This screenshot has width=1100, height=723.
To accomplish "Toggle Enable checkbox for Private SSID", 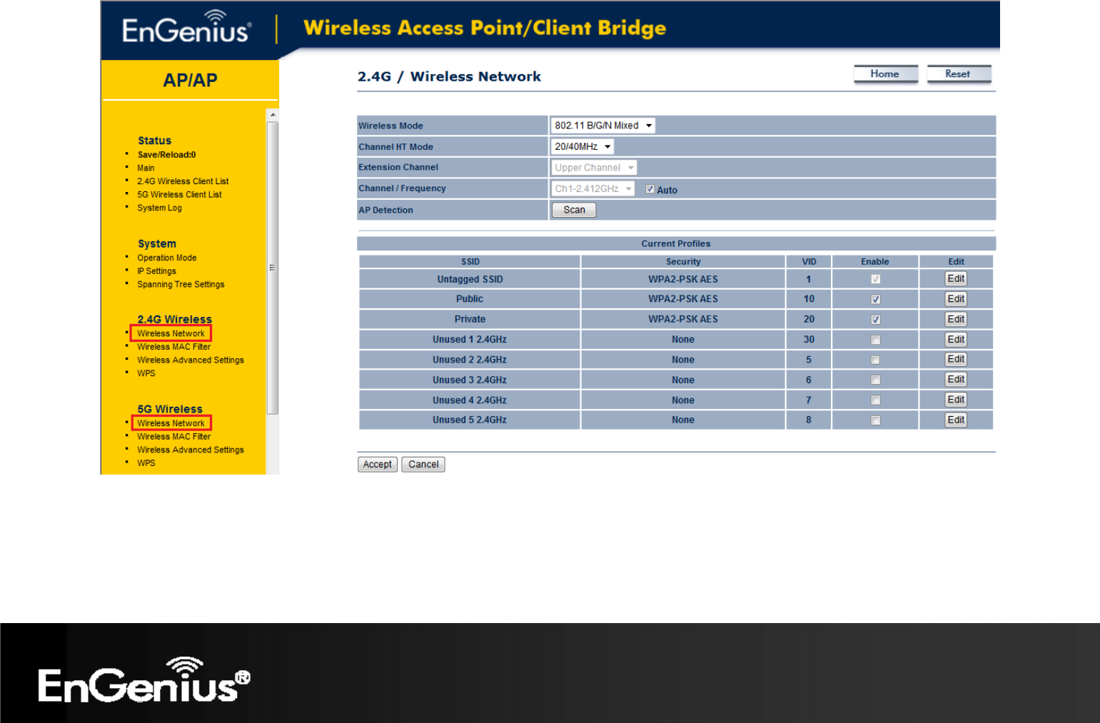I will point(875,320).
